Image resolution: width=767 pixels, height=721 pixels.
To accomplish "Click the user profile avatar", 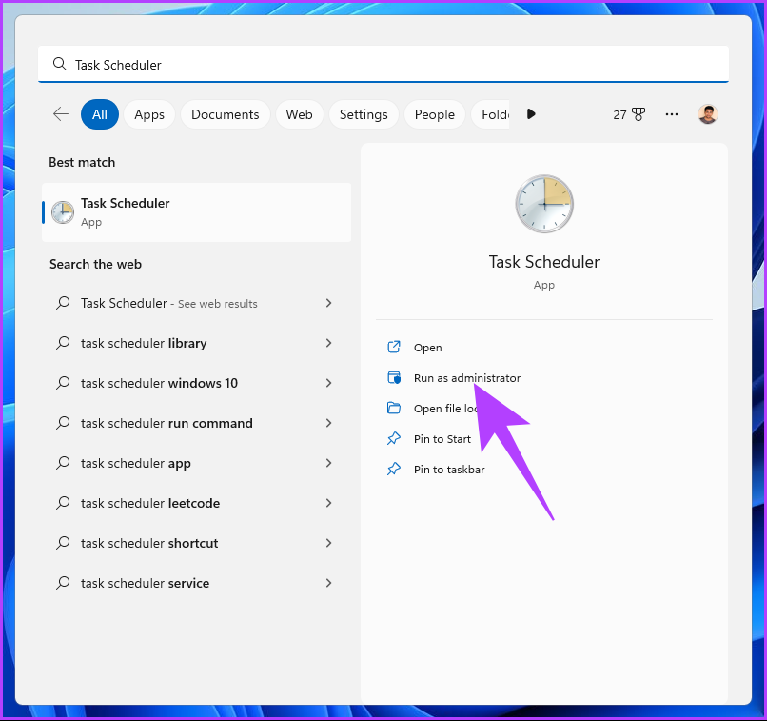I will click(707, 114).
